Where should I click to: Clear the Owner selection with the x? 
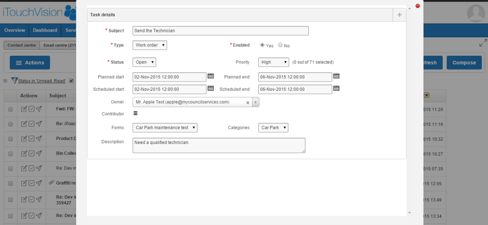pos(248,103)
